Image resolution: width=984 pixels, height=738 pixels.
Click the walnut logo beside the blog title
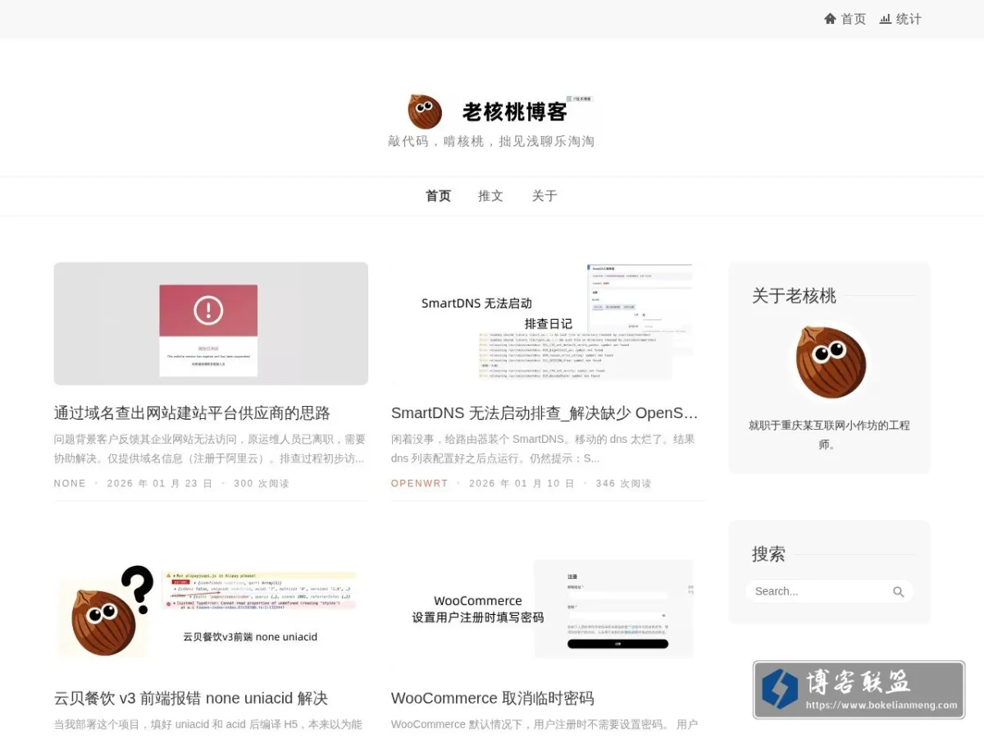pos(425,112)
